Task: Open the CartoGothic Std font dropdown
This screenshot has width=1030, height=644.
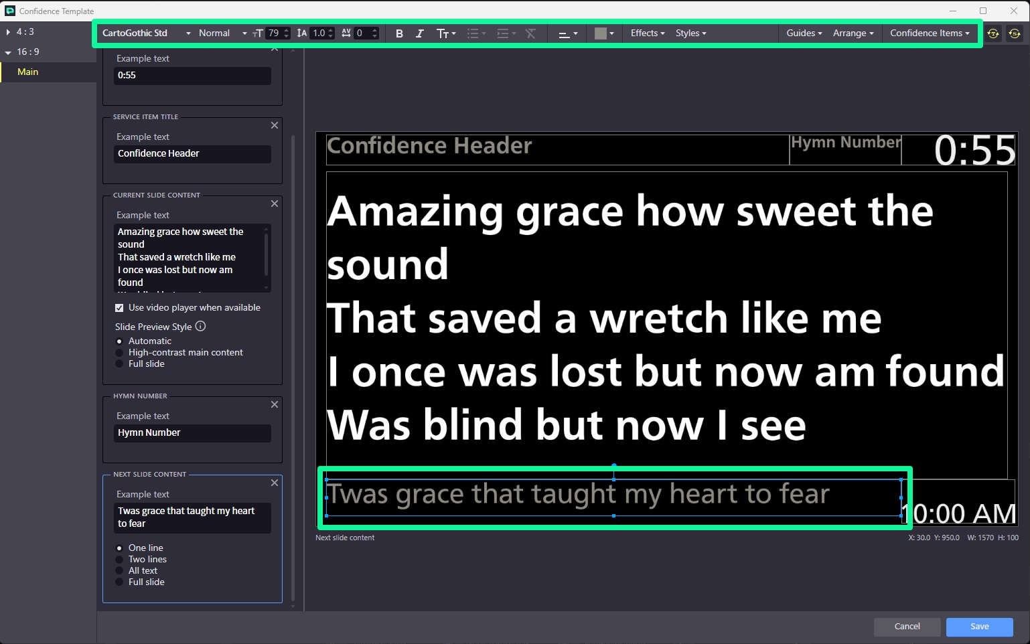Action: pyautogui.click(x=146, y=33)
